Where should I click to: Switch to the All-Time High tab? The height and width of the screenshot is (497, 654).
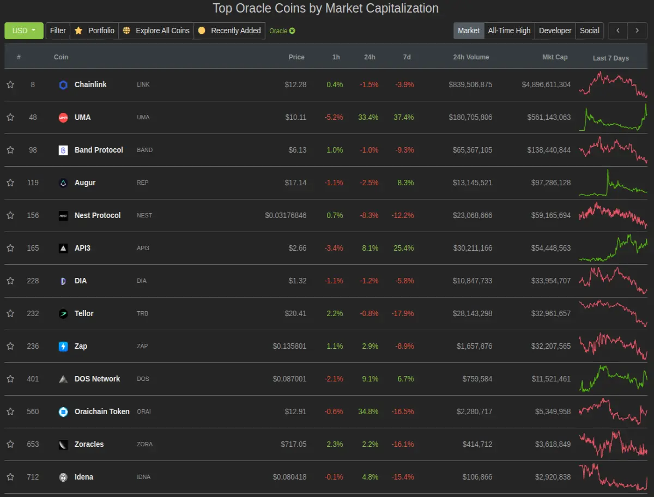tap(509, 31)
